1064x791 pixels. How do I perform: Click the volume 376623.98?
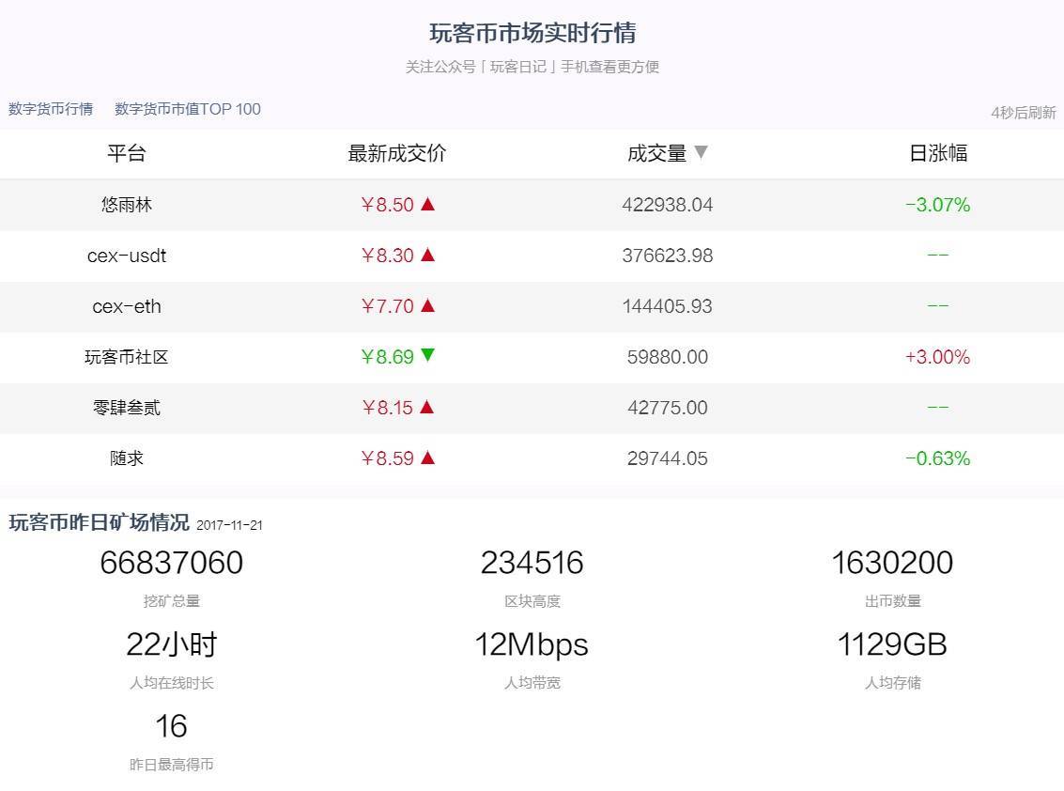tap(668, 256)
